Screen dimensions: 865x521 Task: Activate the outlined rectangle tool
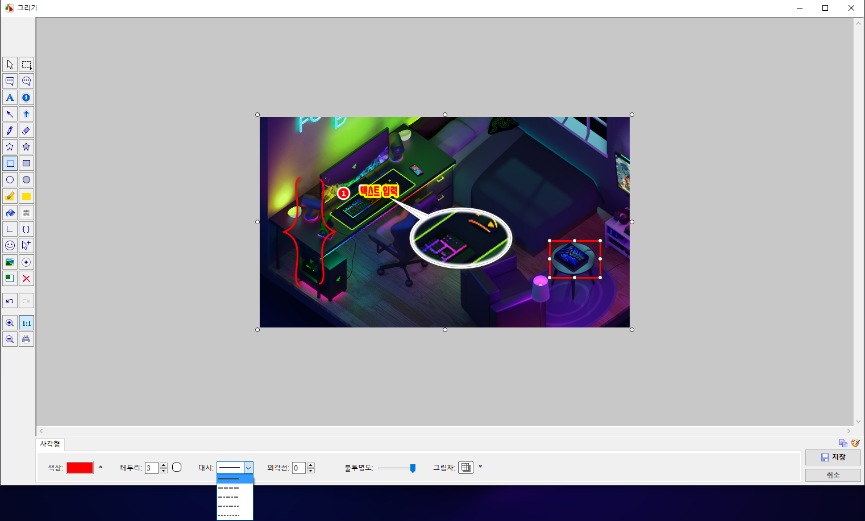click(x=10, y=163)
